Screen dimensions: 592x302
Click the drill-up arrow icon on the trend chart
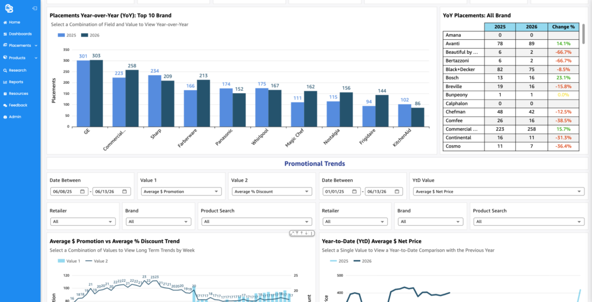pyautogui.click(x=302, y=233)
